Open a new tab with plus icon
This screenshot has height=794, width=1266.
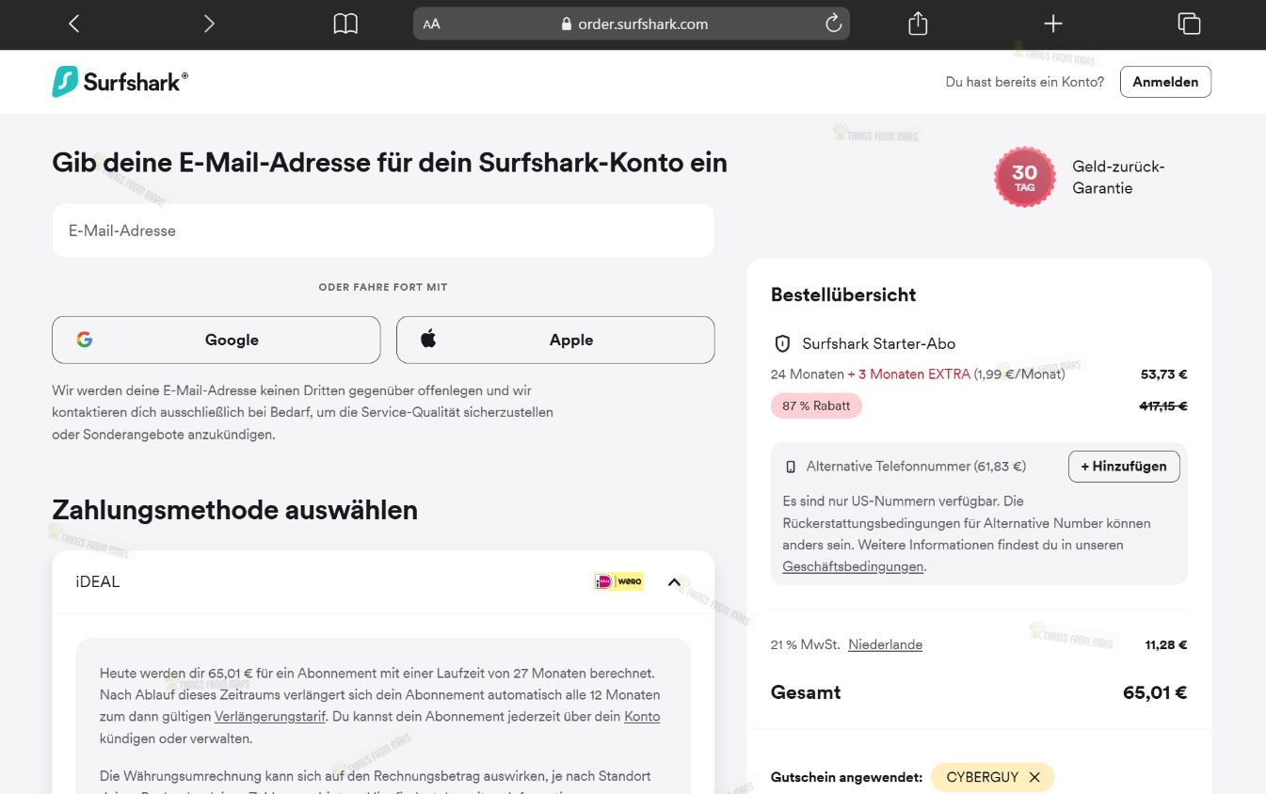tap(1053, 24)
